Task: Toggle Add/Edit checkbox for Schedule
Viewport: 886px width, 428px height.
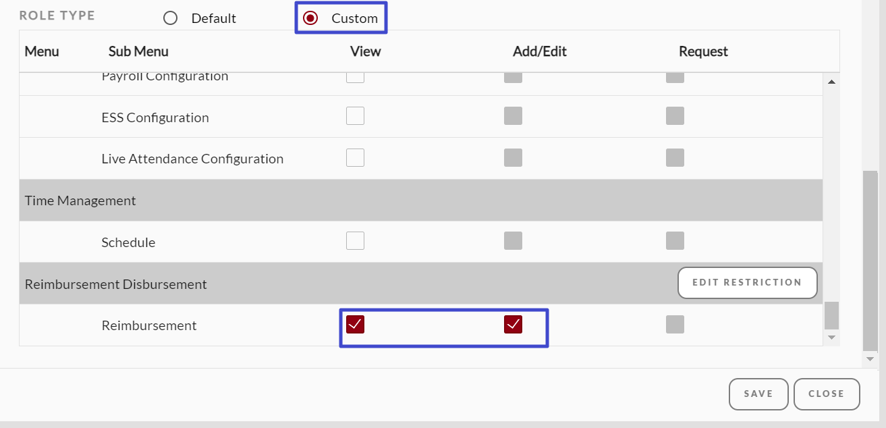Action: tap(513, 241)
